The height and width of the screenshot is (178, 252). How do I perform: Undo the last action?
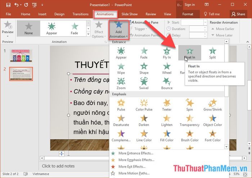point(17,5)
